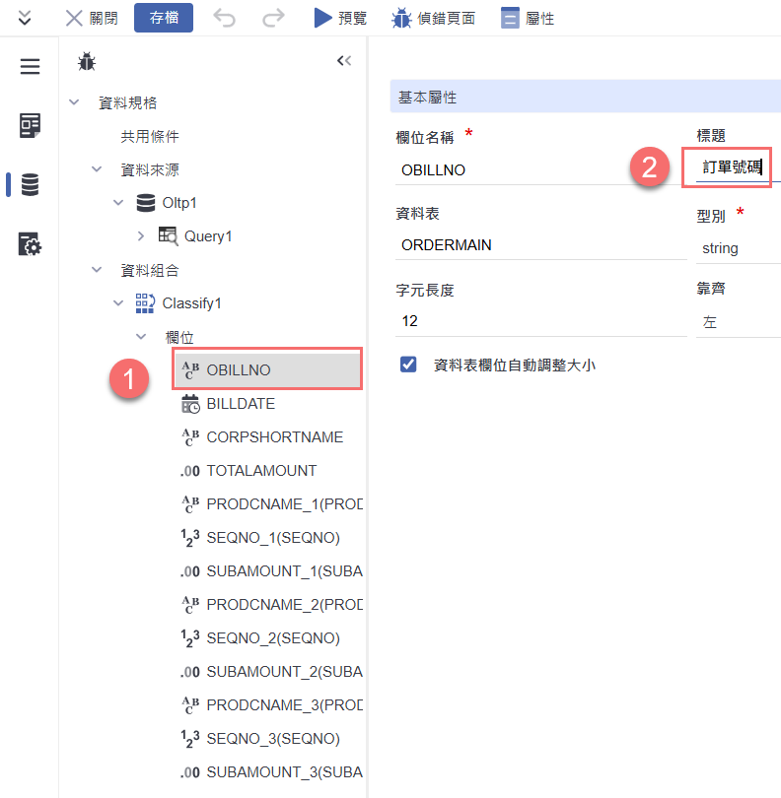Collapse the Classify1 tree node
The height and width of the screenshot is (798, 781).
pyautogui.click(x=119, y=302)
